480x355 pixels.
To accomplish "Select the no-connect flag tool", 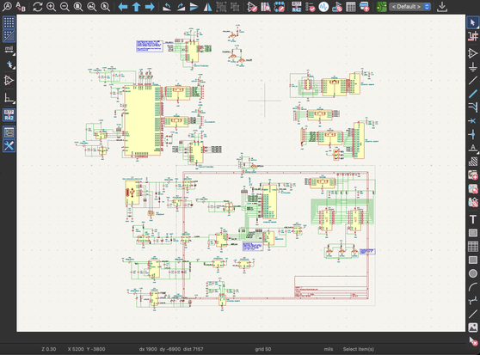I will (x=472, y=121).
